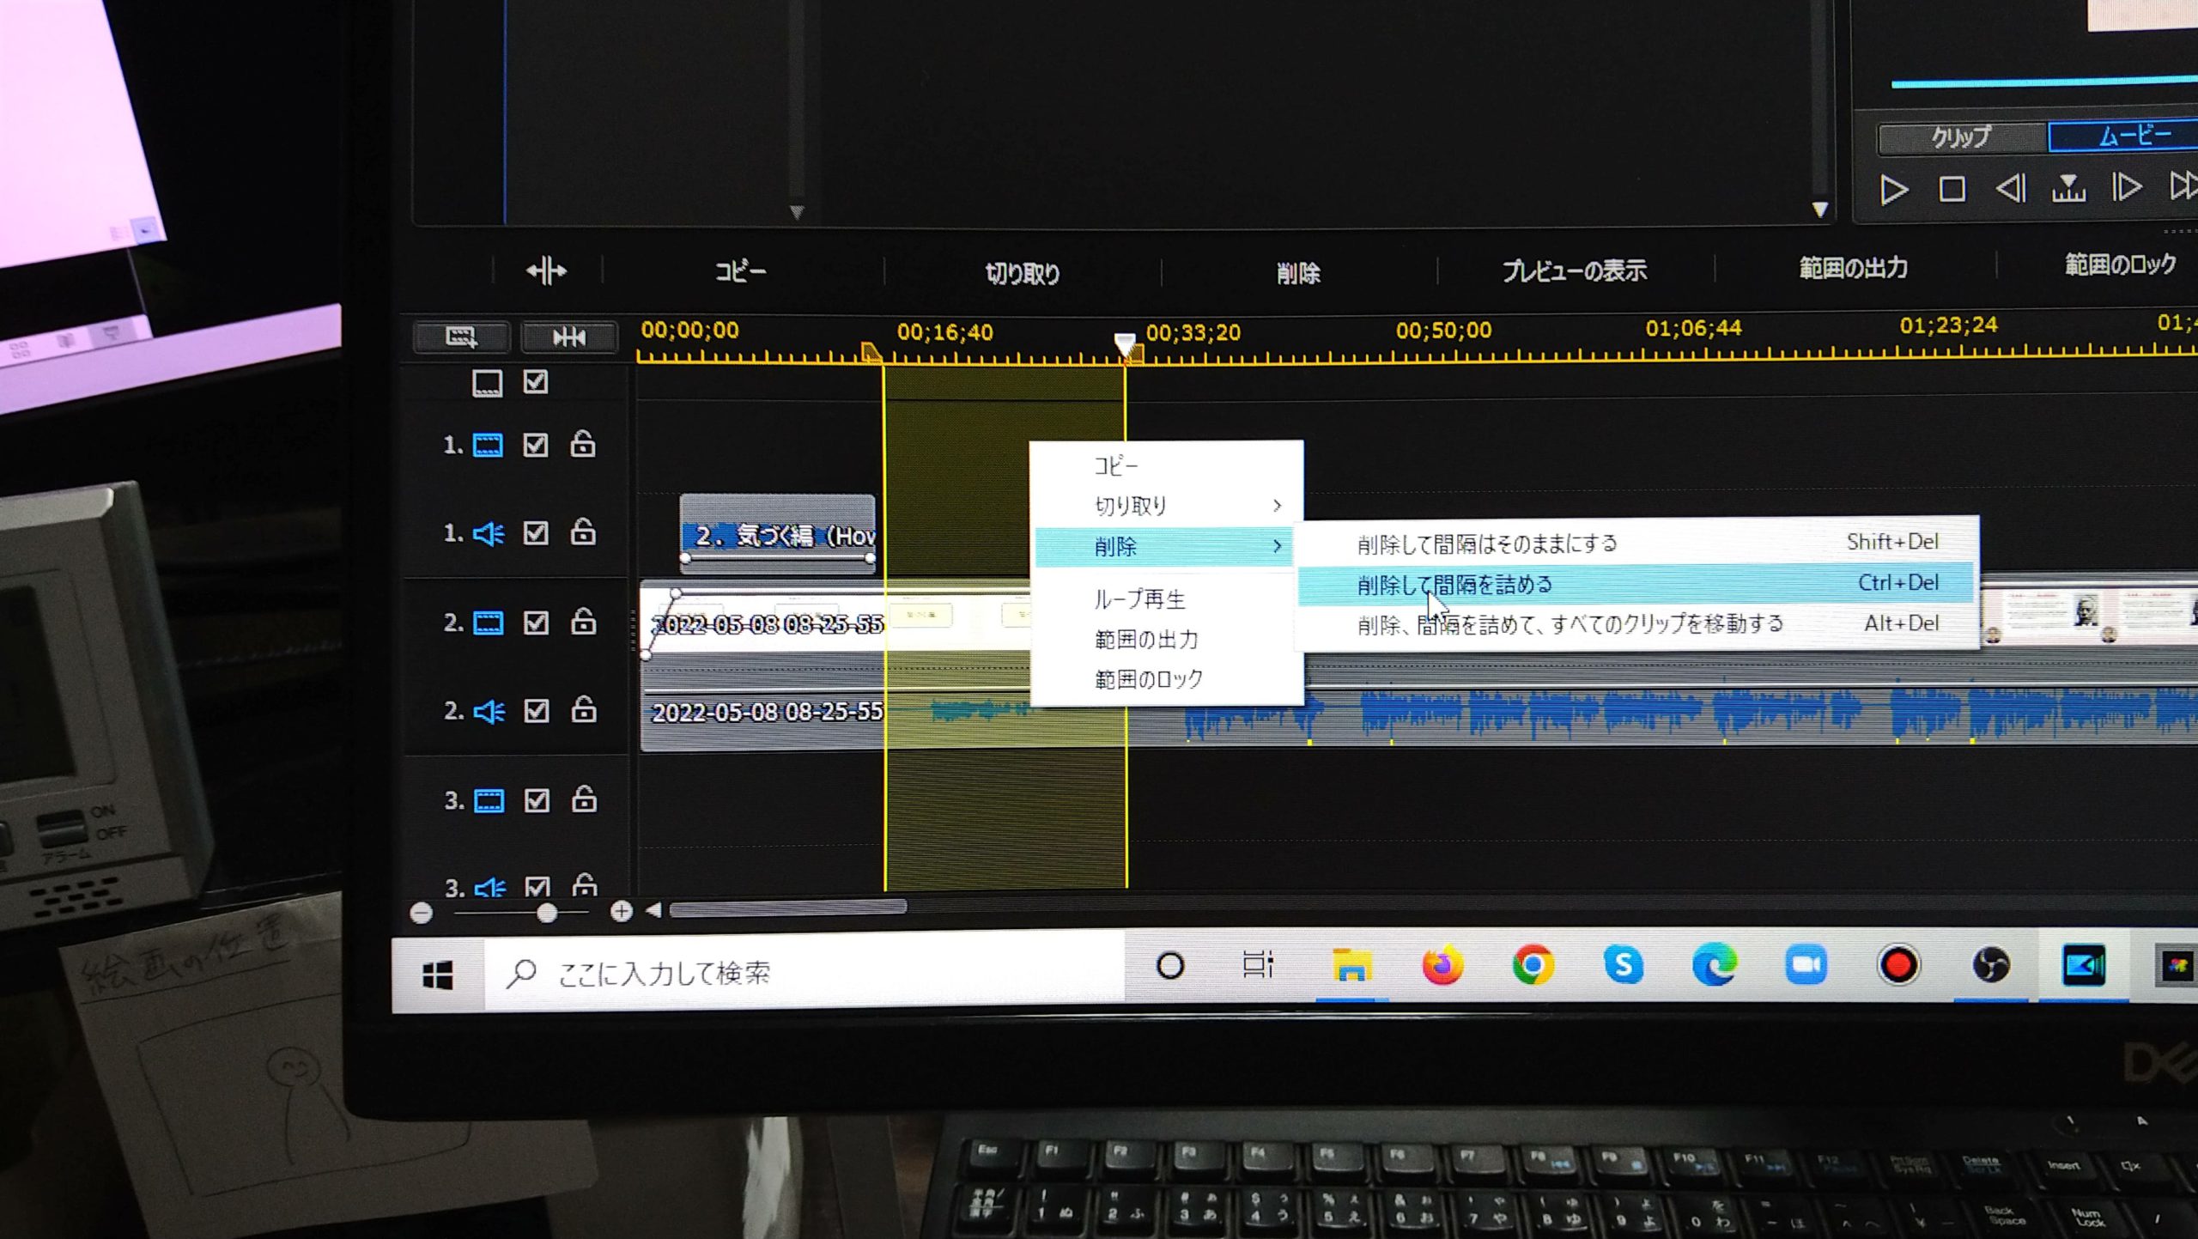
Task: Select 範囲の出力 in the context menu
Action: [x=1165, y=639]
